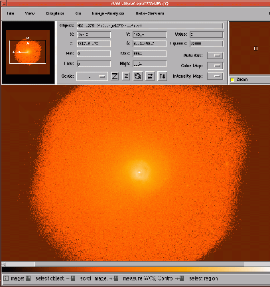Image resolution: width=270 pixels, height=287 pixels.
Task: Click the horizontal flip arrows icon
Action: (x=150, y=76)
